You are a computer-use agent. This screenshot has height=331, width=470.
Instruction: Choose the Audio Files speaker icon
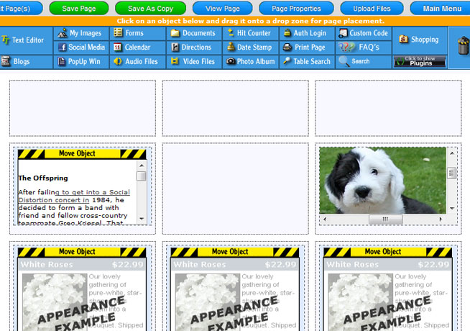pyautogui.click(x=118, y=62)
